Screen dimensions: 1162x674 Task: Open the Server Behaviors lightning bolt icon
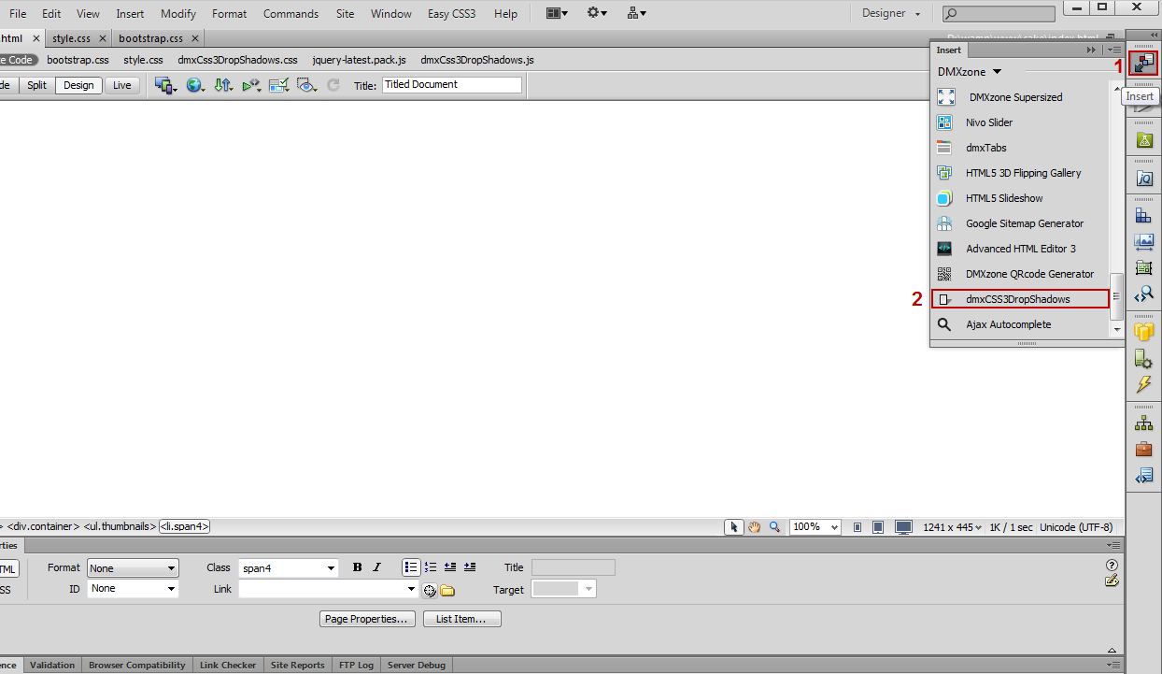click(1143, 384)
